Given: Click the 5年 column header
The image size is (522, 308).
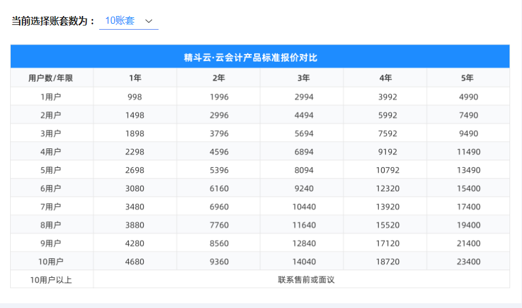Looking at the screenshot, I should 467,78.
